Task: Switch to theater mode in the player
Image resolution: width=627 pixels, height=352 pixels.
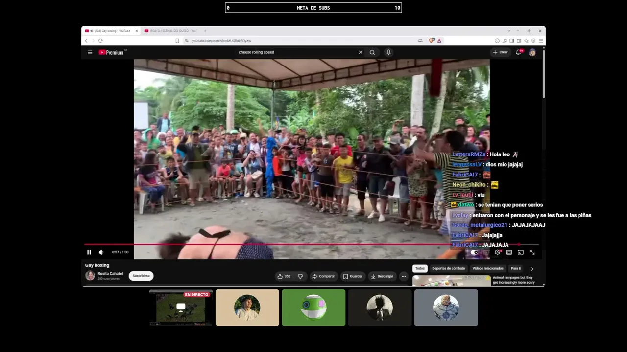Action: (509, 252)
